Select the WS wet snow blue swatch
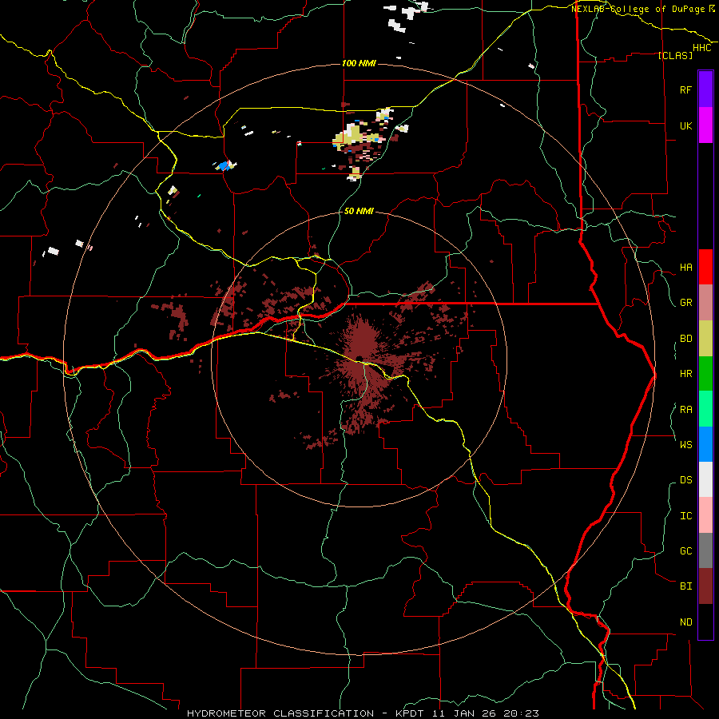Screen dimensions: 719x719 point(705,444)
